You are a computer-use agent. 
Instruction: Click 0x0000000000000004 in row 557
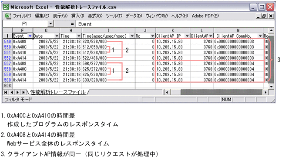pyautogui.click(x=238, y=64)
